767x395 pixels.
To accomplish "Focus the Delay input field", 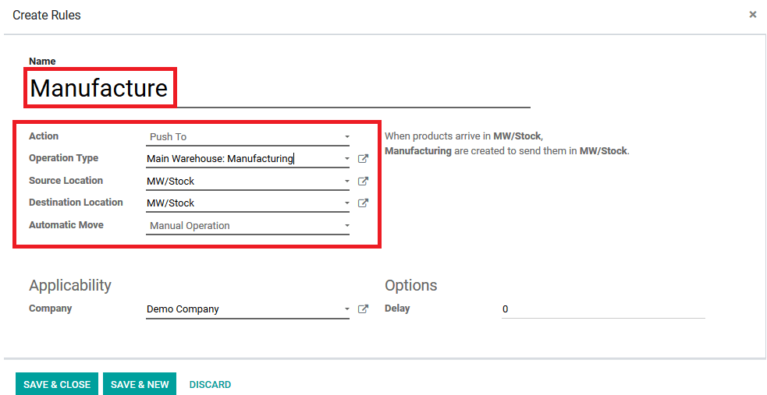I will tap(603, 309).
